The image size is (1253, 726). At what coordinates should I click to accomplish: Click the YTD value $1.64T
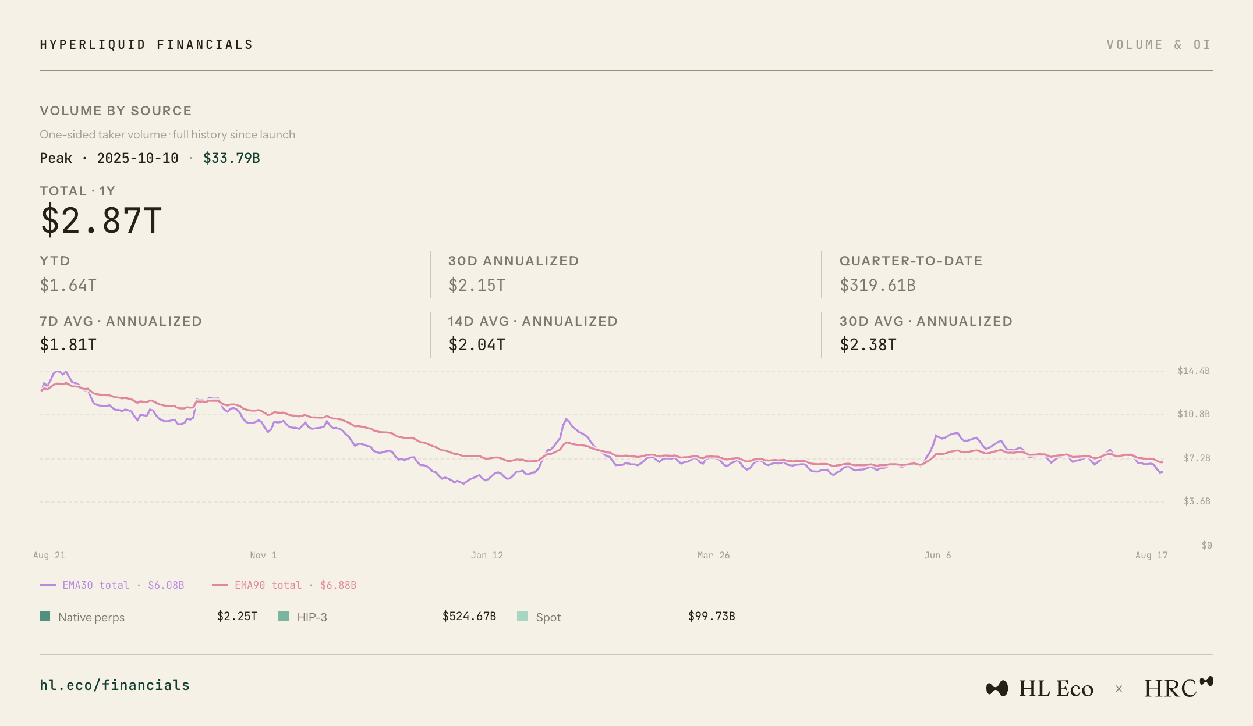(68, 285)
